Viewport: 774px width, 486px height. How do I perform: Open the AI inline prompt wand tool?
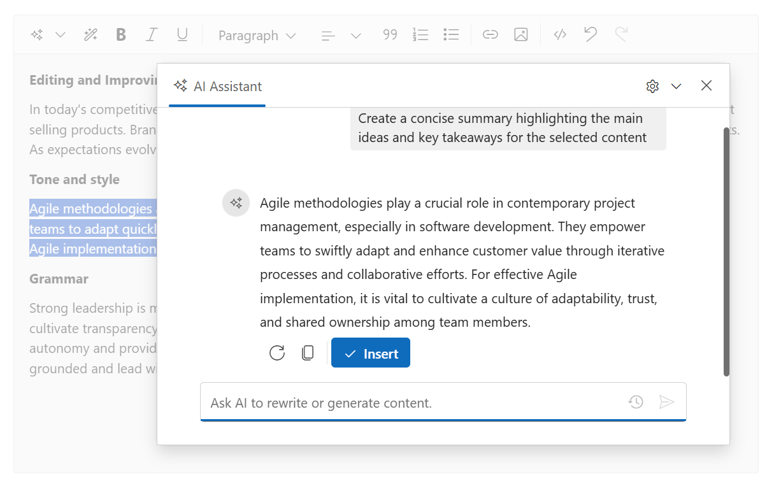click(x=90, y=35)
